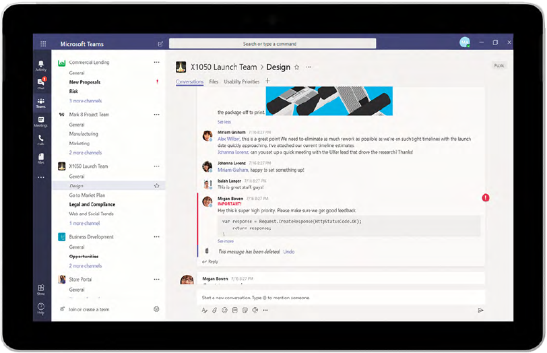Open Commercial Lending team options menu
547x353 pixels.
coord(157,62)
